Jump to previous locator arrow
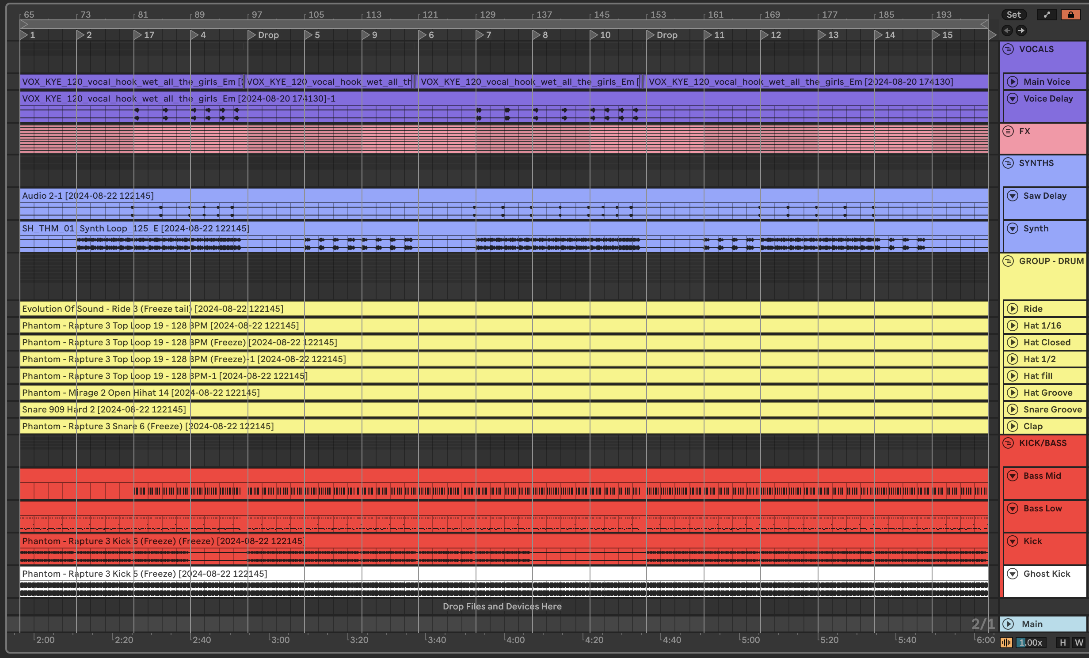 point(1007,30)
